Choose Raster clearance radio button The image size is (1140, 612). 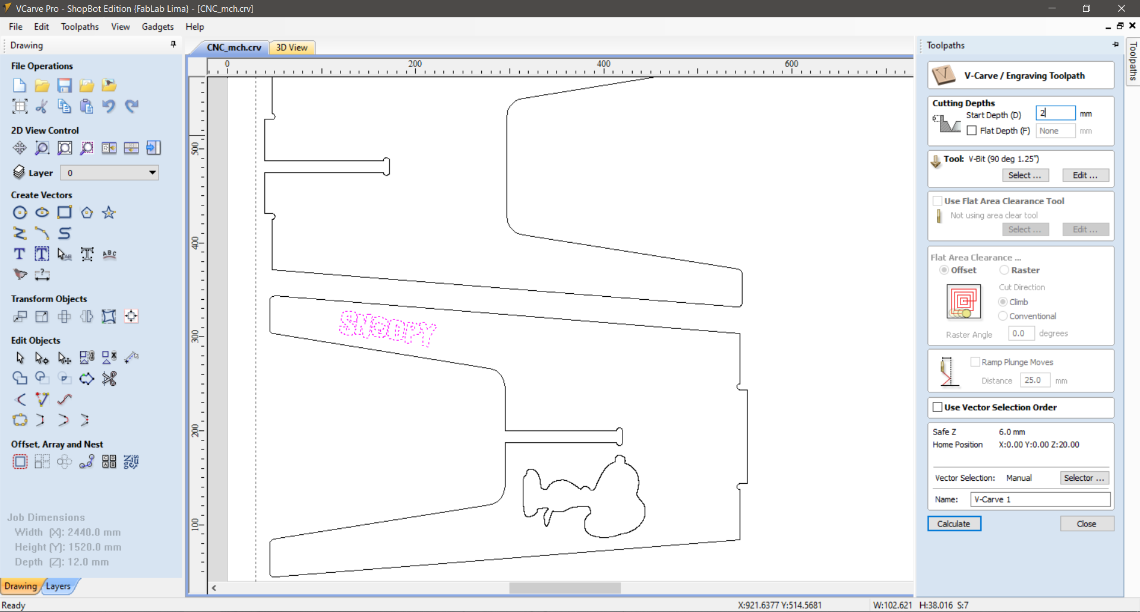pos(1004,270)
